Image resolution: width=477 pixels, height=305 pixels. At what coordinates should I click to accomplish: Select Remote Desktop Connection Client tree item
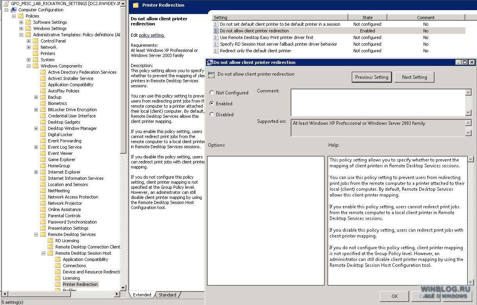[x=88, y=247]
